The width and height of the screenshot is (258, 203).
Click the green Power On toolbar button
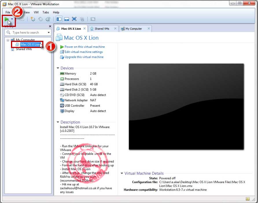tap(7, 19)
